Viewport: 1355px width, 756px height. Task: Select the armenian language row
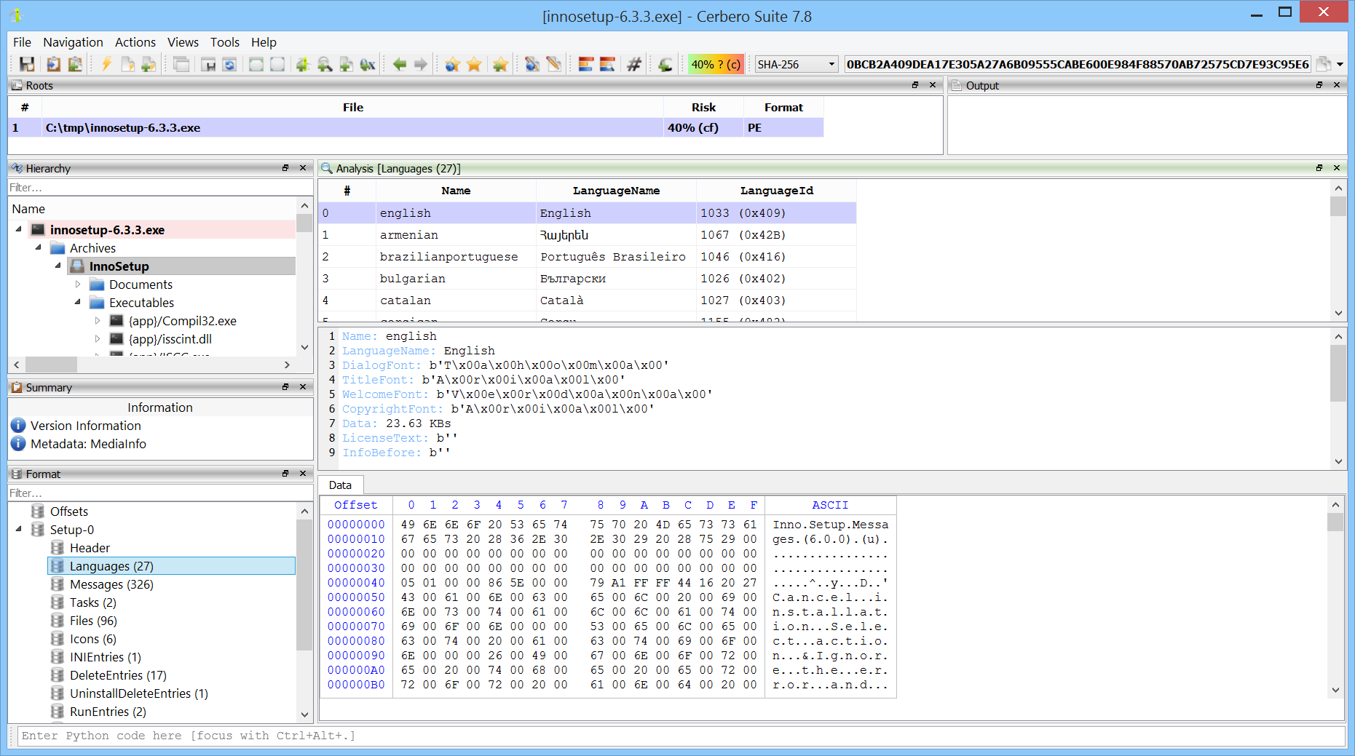[587, 235]
